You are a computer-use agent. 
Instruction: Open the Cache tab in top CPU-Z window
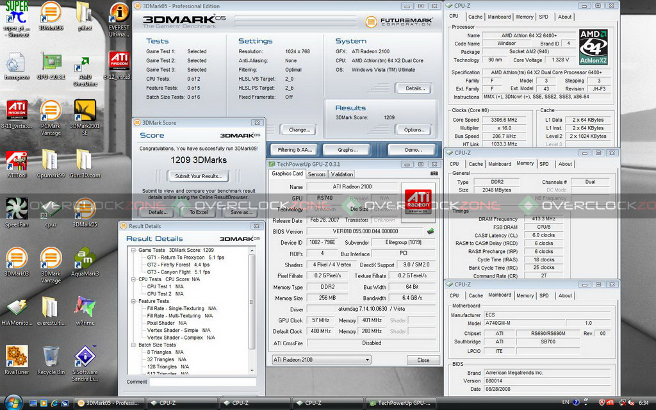475,17
